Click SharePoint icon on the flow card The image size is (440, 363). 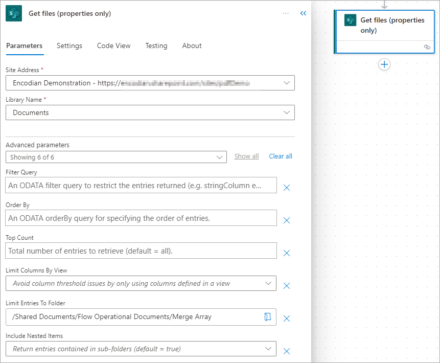click(x=350, y=20)
